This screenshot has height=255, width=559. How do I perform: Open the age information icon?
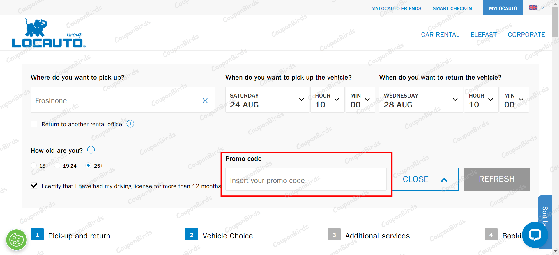coord(91,150)
